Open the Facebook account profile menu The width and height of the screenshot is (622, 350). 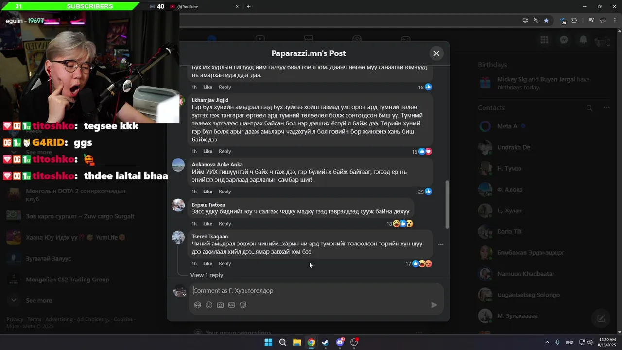click(603, 41)
